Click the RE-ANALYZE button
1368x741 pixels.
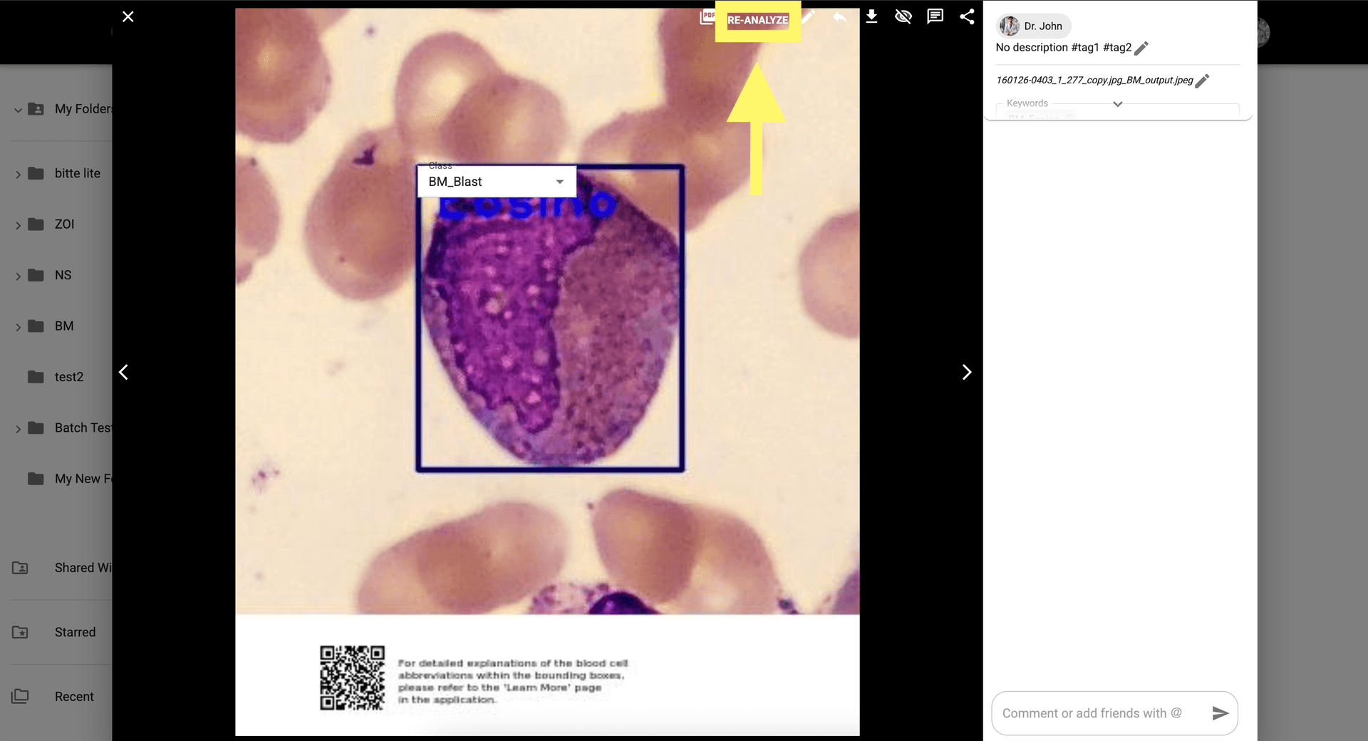click(x=757, y=20)
